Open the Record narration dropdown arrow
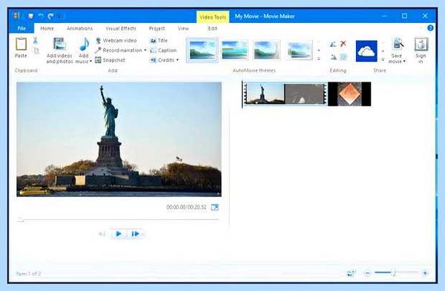The height and width of the screenshot is (291, 445). coord(145,50)
